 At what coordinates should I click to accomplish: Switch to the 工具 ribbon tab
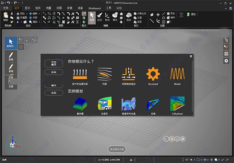click(x=108, y=8)
